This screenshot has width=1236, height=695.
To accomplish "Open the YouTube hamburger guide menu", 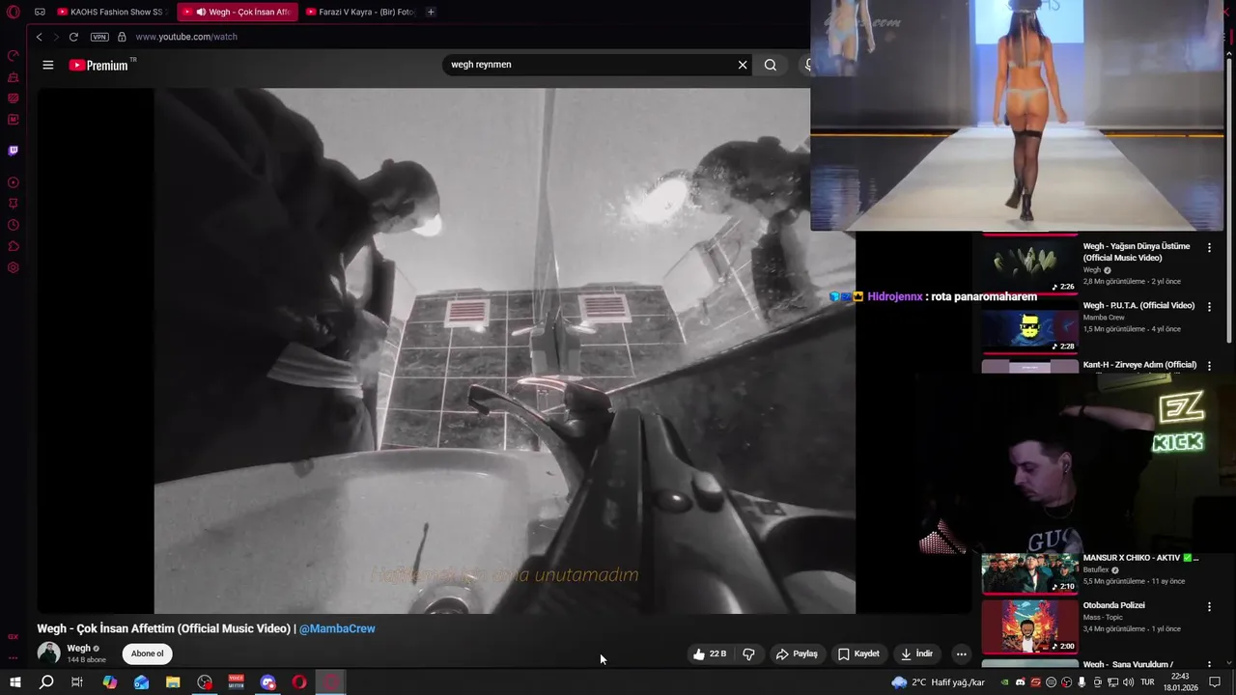I will click(x=48, y=65).
